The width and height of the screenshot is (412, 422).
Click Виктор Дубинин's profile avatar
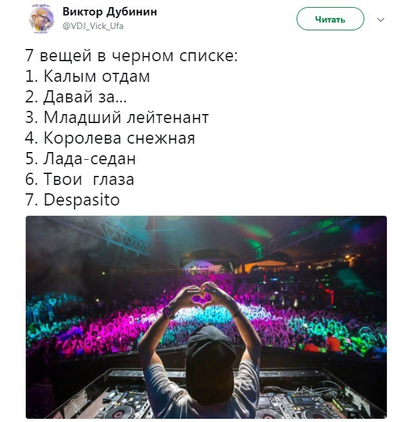(x=41, y=19)
